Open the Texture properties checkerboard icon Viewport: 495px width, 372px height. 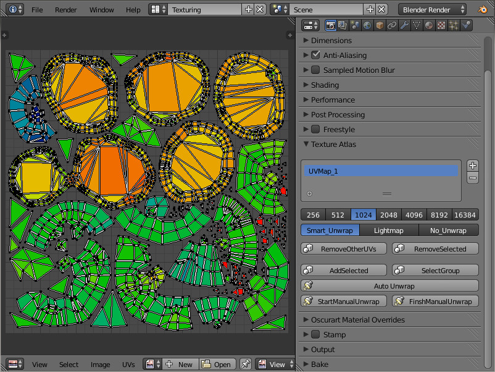tap(441, 25)
